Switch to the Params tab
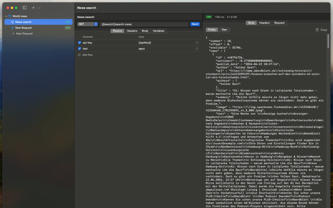The height and width of the screenshot is (208, 333). pyautogui.click(x=118, y=31)
